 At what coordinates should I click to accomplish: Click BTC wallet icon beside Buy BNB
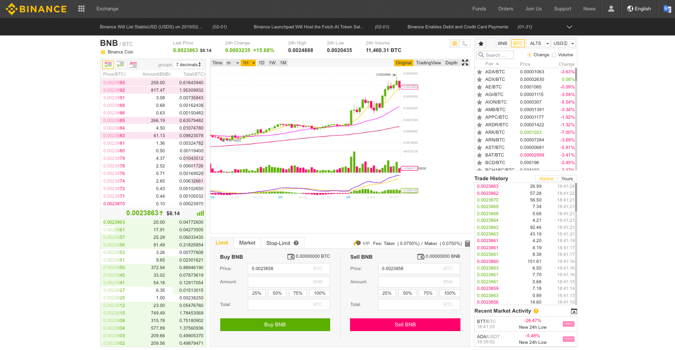[291, 256]
